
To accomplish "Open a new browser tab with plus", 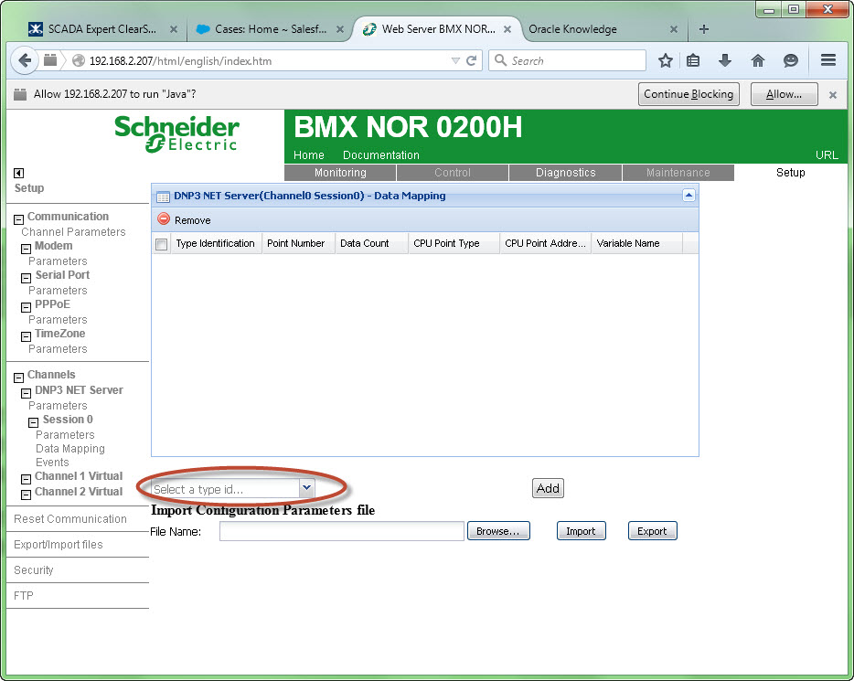I will coord(704,29).
